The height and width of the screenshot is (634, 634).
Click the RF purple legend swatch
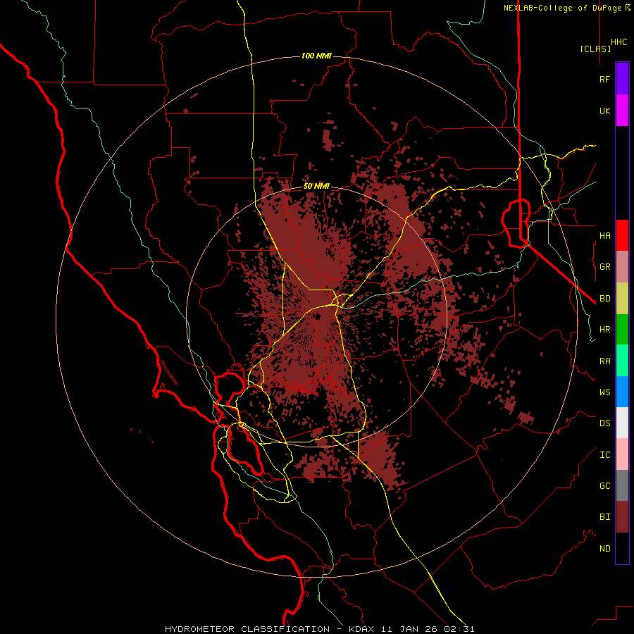[622, 78]
